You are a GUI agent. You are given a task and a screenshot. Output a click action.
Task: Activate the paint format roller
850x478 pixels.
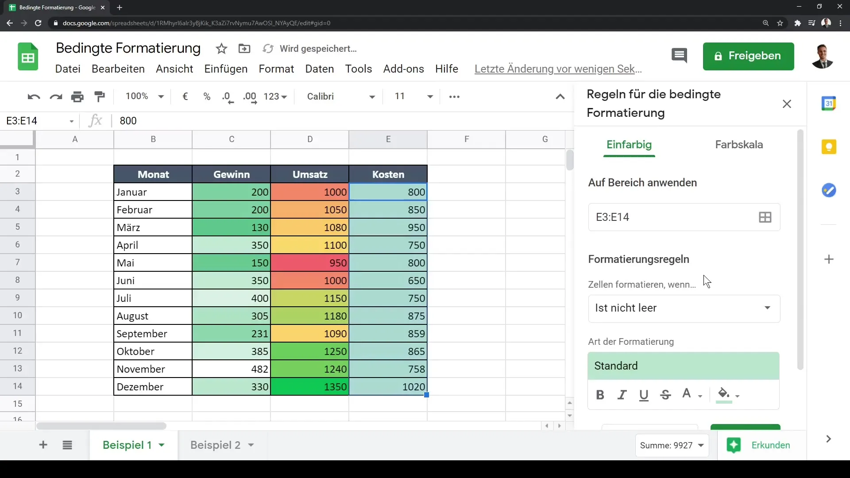point(100,96)
